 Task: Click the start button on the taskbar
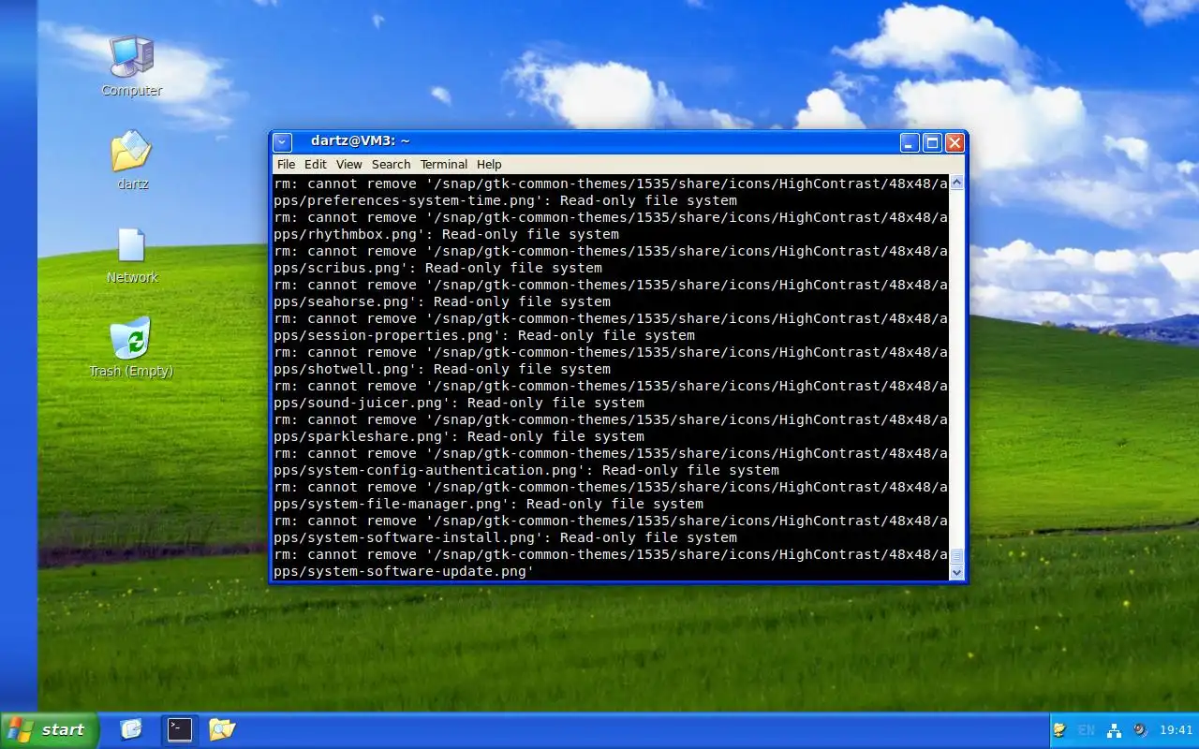(50, 729)
